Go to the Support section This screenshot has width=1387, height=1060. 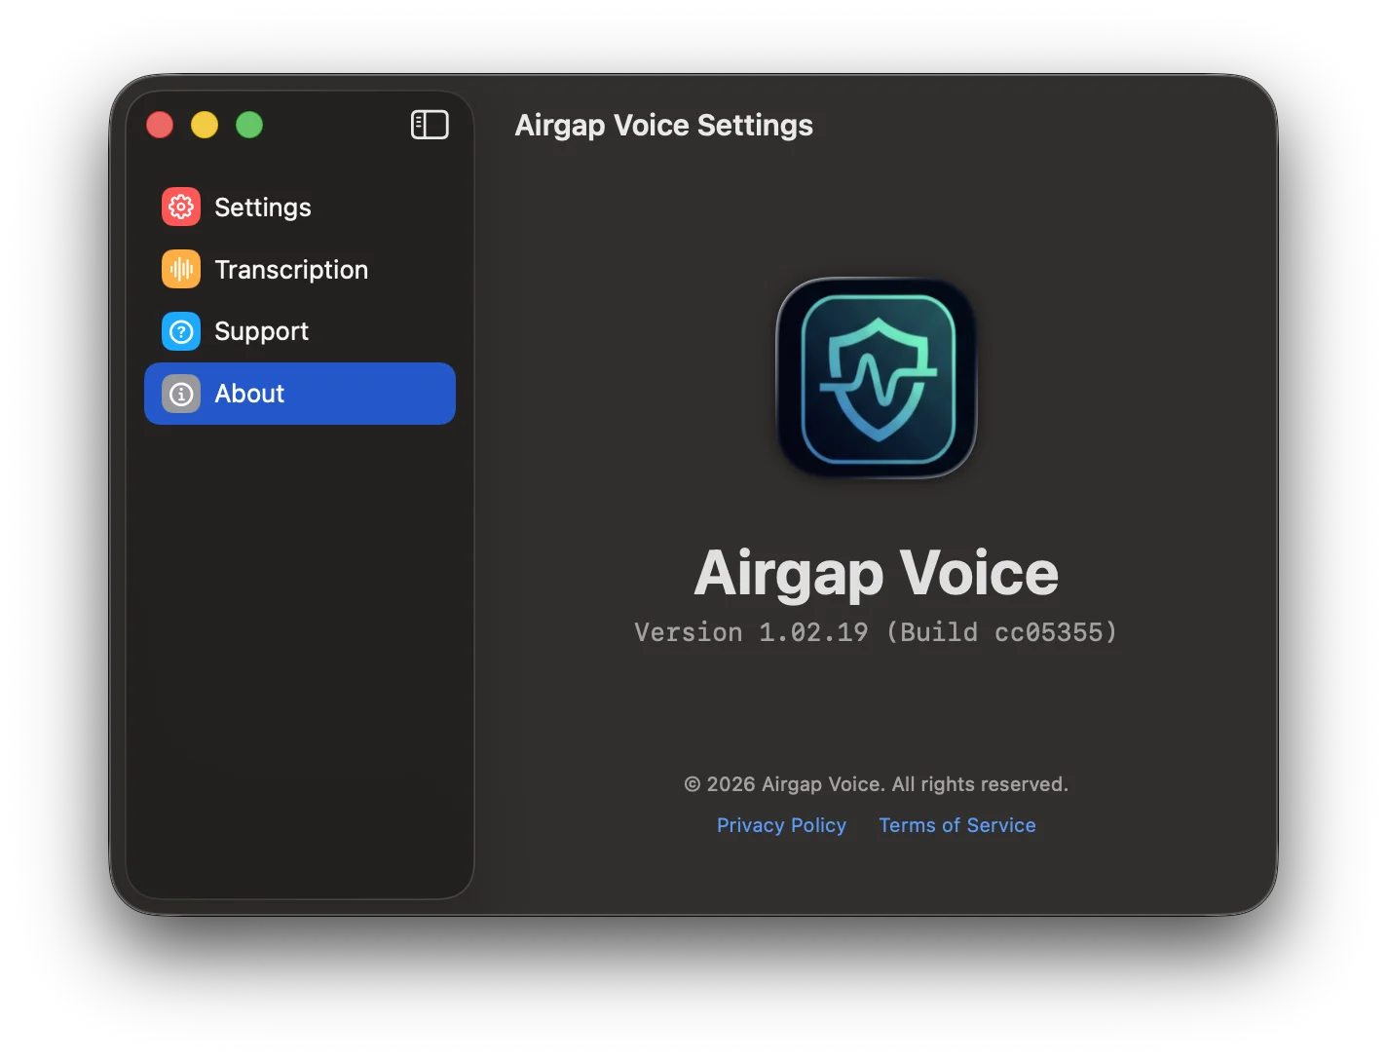click(x=261, y=332)
